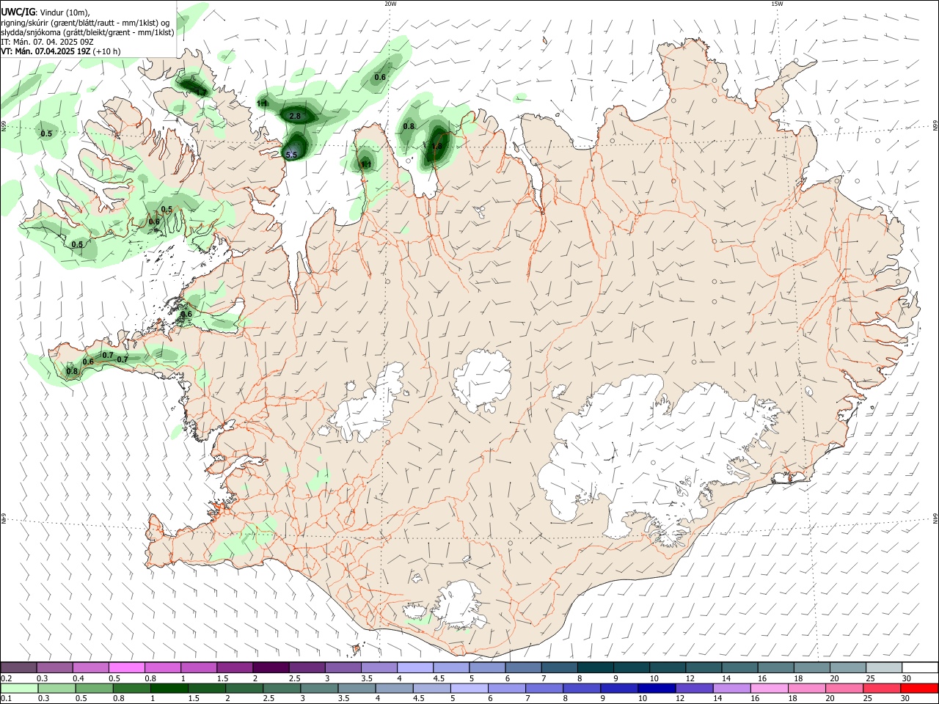This screenshot has height=704, width=939.
Task: Pick the bottom-row light pink swatch at 16
Action: point(769,688)
